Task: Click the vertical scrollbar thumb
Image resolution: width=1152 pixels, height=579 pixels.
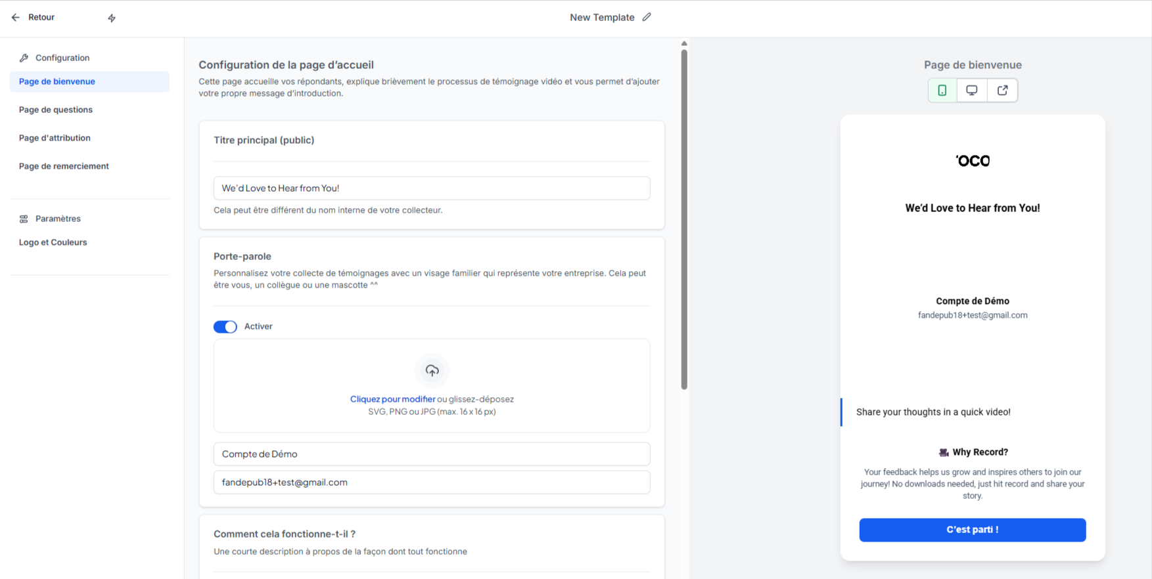Action: click(684, 220)
